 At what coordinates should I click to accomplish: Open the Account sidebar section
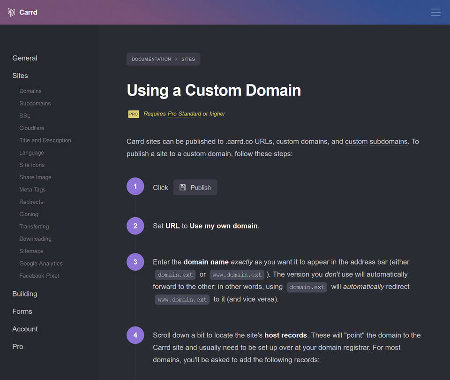(x=25, y=329)
